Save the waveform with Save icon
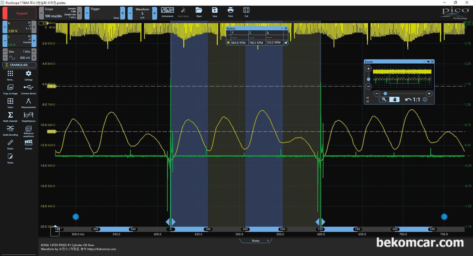Image resolution: width=473 pixels, height=256 pixels. tap(215, 12)
